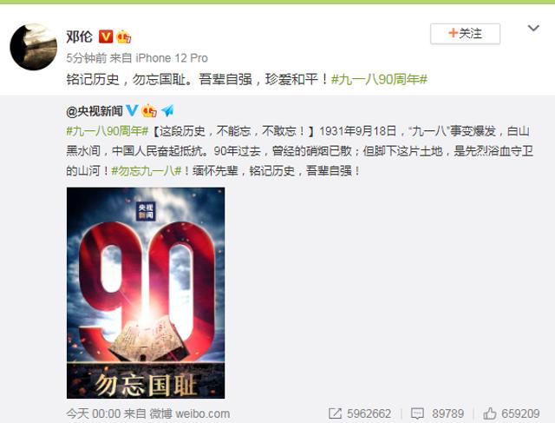This screenshot has width=555, height=423.
Task: Click the orange V verification badge
Action: pos(106,36)
